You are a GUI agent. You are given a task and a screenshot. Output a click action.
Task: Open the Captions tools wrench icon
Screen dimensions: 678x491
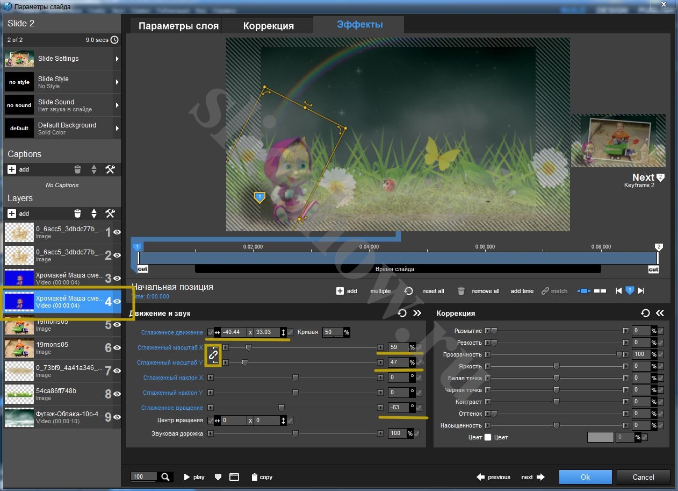point(110,169)
